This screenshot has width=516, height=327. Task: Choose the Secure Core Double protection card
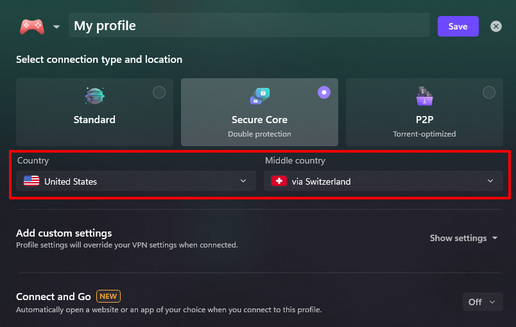pos(259,112)
